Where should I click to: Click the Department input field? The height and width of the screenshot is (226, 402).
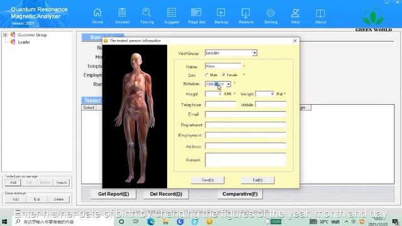(x=246, y=125)
